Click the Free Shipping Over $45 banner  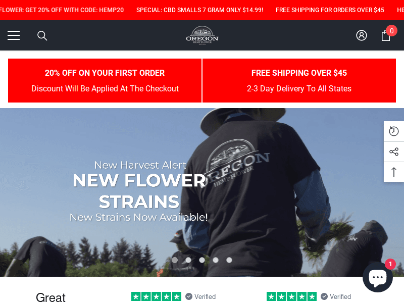click(299, 80)
